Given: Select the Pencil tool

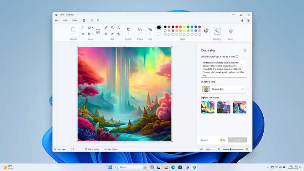Looking at the screenshot, I should (x=106, y=27).
